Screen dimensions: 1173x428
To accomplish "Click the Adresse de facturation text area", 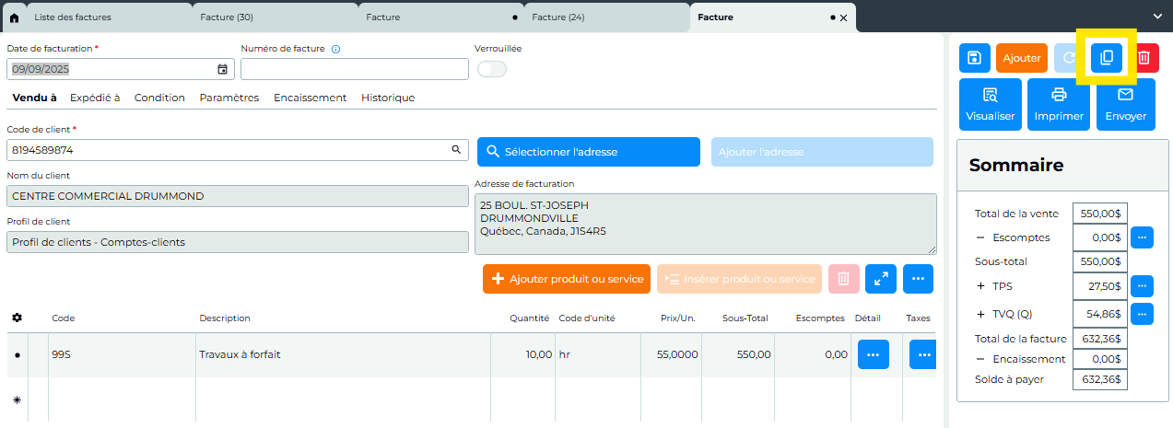I will point(706,224).
